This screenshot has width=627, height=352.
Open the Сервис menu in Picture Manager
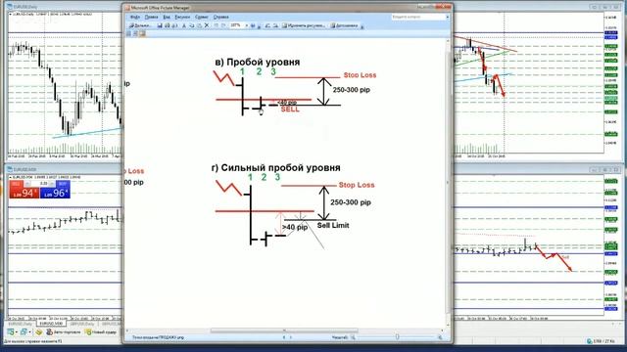[x=202, y=18]
